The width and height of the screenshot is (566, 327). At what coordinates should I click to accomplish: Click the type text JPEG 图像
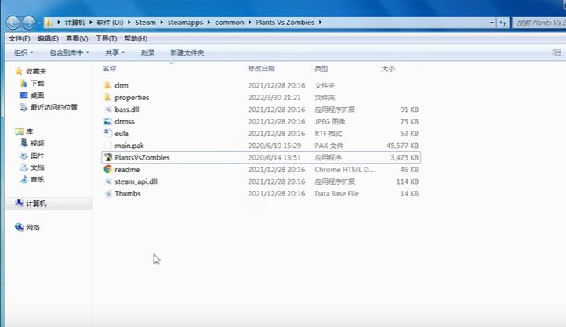pyautogui.click(x=329, y=121)
